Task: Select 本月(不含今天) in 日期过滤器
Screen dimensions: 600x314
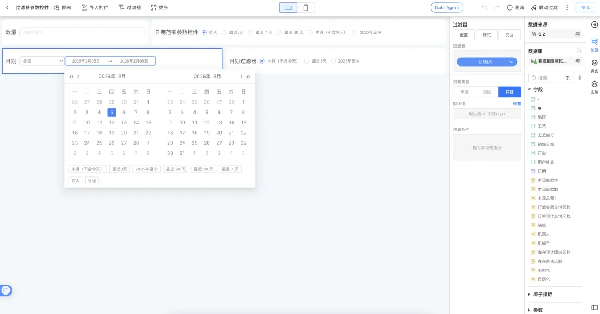Action: click(262, 61)
